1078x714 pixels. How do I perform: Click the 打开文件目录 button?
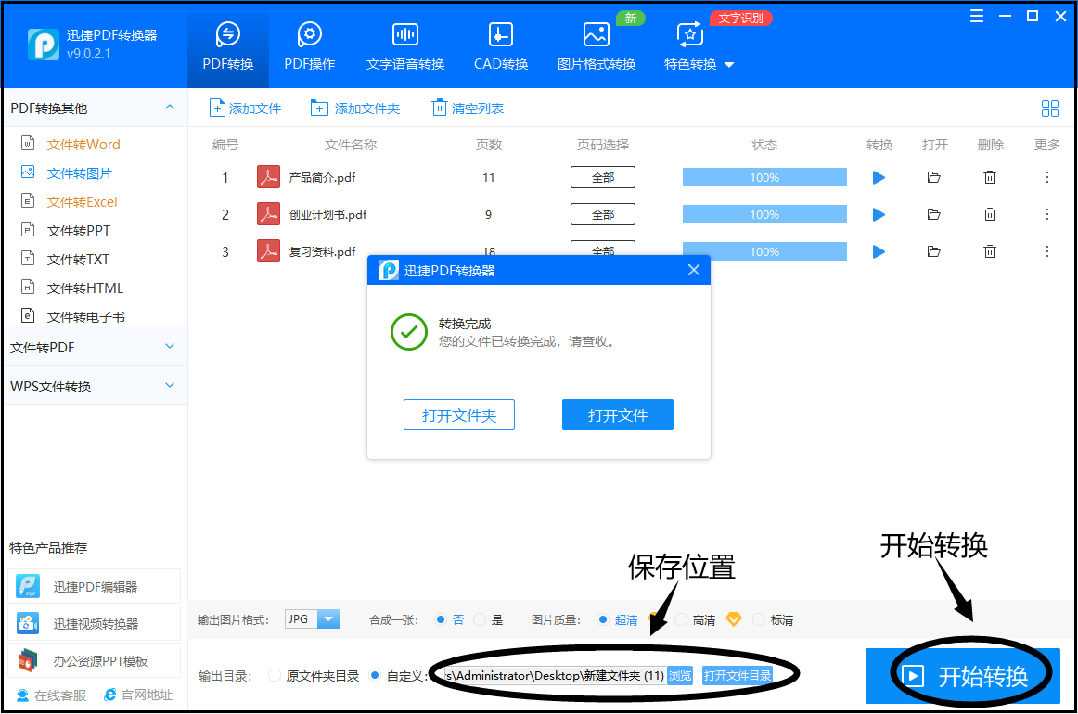tap(737, 675)
